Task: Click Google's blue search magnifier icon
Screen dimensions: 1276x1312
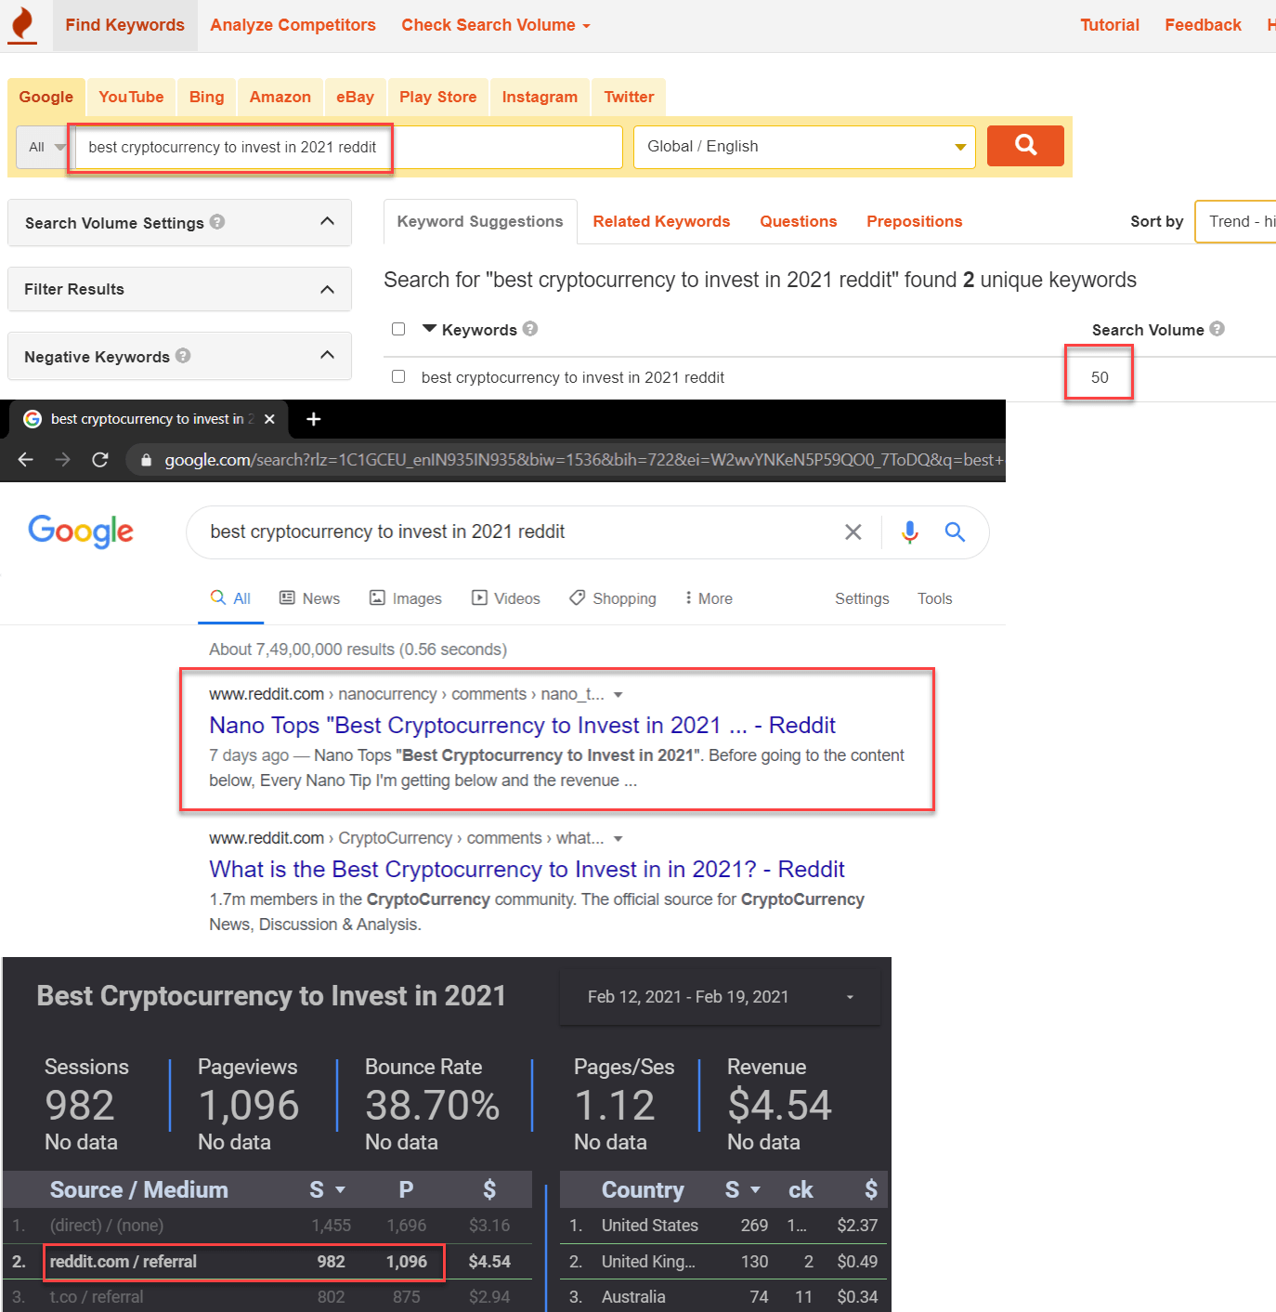Action: click(x=955, y=531)
